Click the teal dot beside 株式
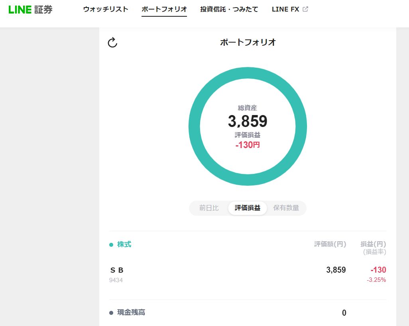 [x=111, y=245]
